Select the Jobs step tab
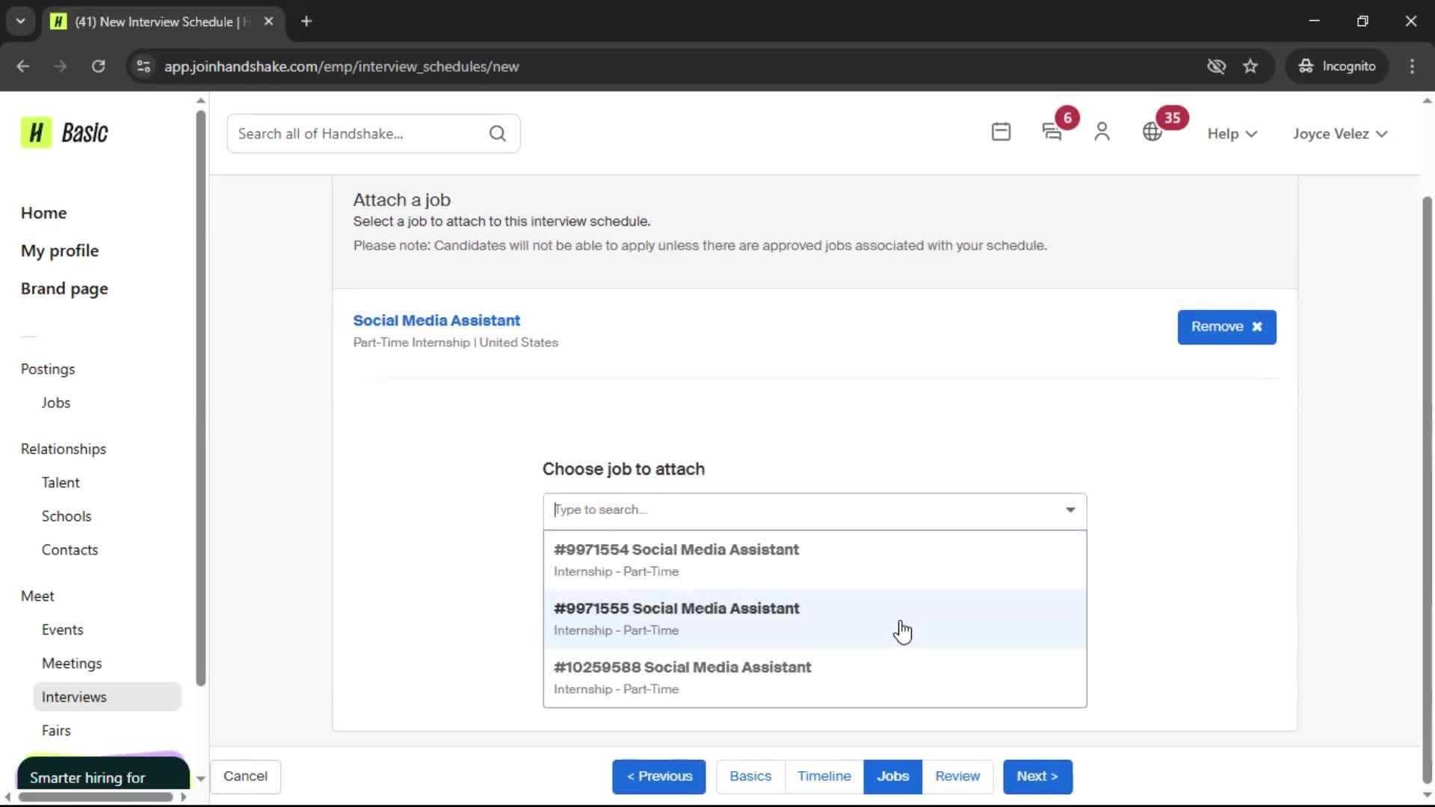This screenshot has height=807, width=1435. pos(892,776)
